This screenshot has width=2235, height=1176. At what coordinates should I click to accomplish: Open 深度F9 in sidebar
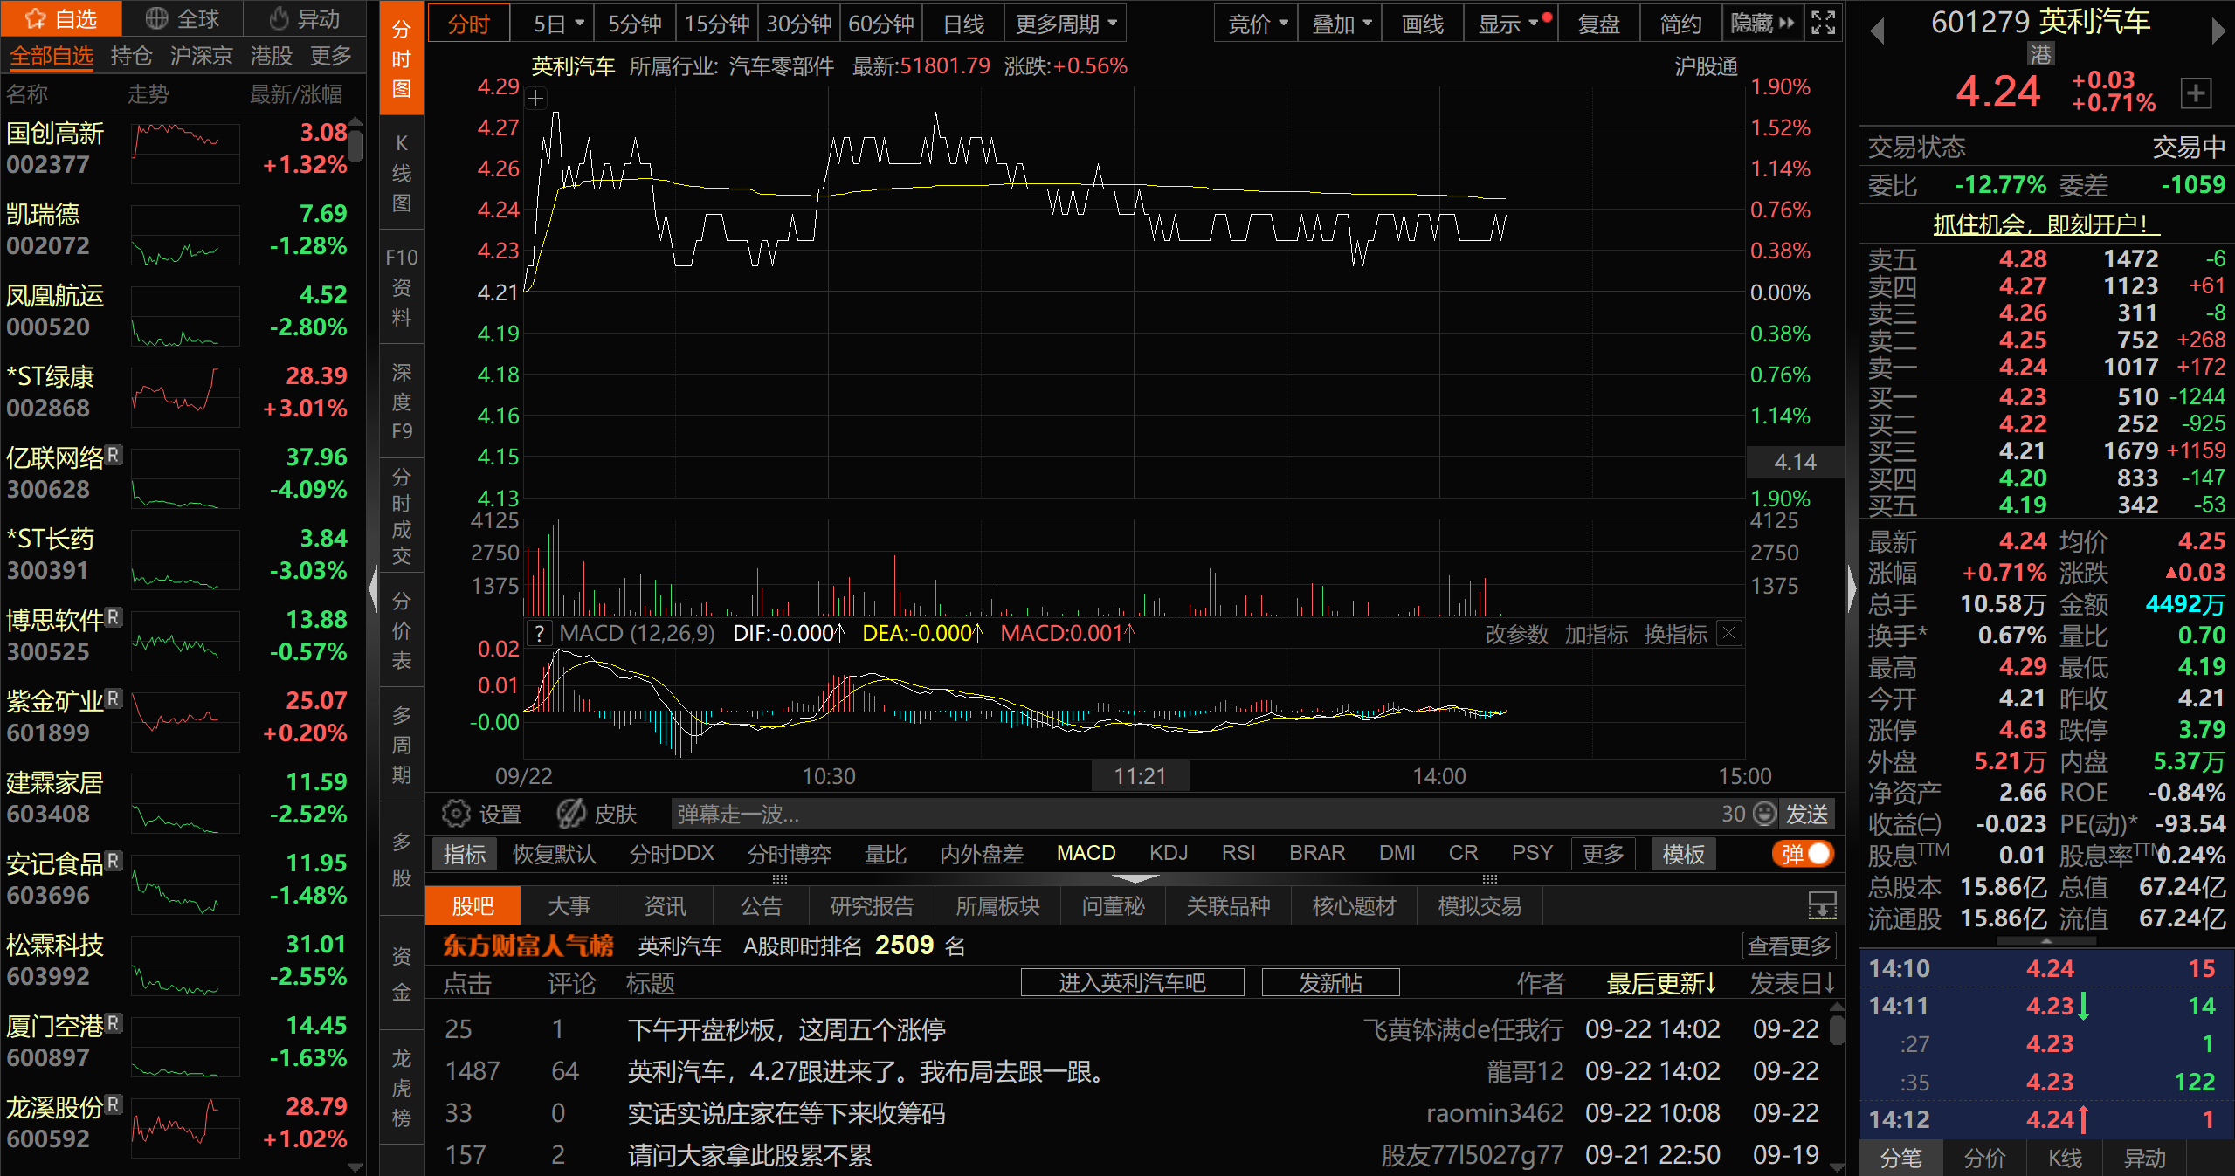point(402,402)
